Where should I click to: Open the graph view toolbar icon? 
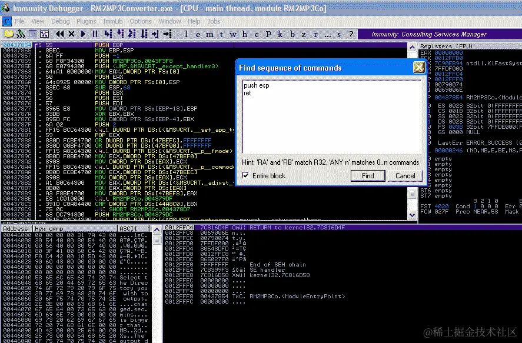tap(44, 34)
